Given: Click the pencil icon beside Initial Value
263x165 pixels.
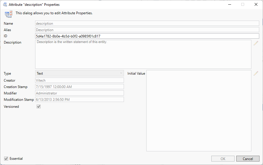Looking at the screenshot, I should 256,73.
